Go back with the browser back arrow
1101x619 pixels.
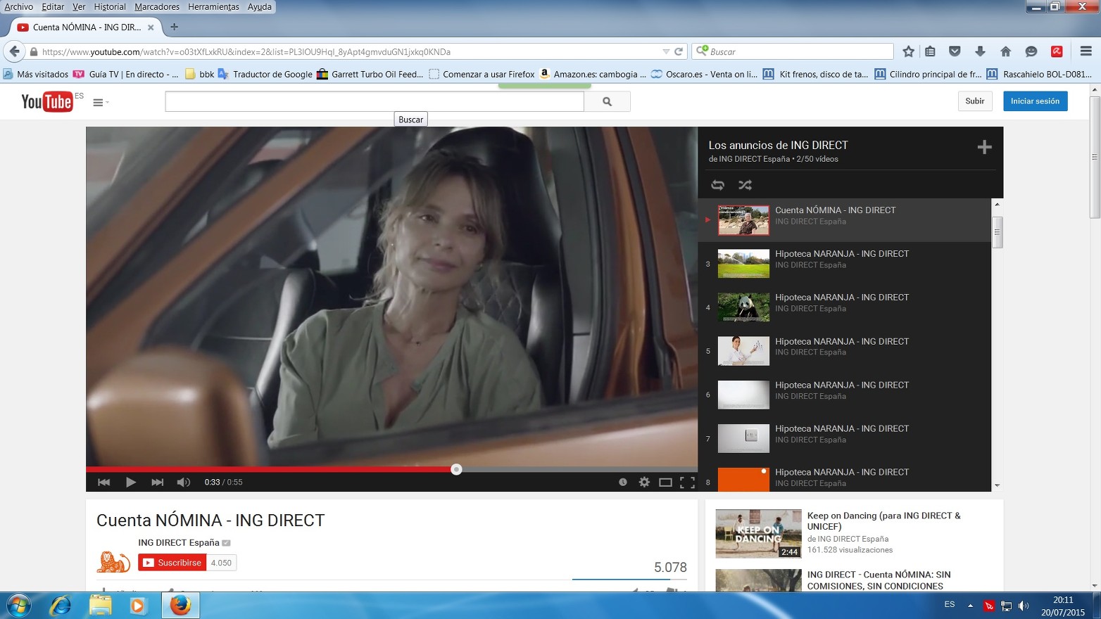(14, 51)
